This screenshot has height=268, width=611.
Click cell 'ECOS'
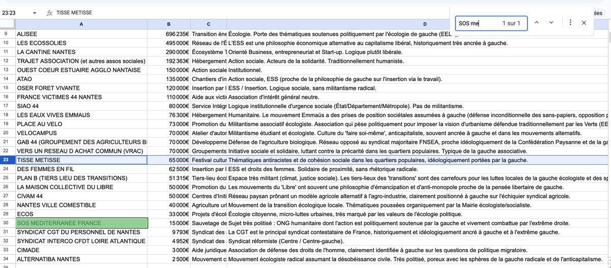81,214
